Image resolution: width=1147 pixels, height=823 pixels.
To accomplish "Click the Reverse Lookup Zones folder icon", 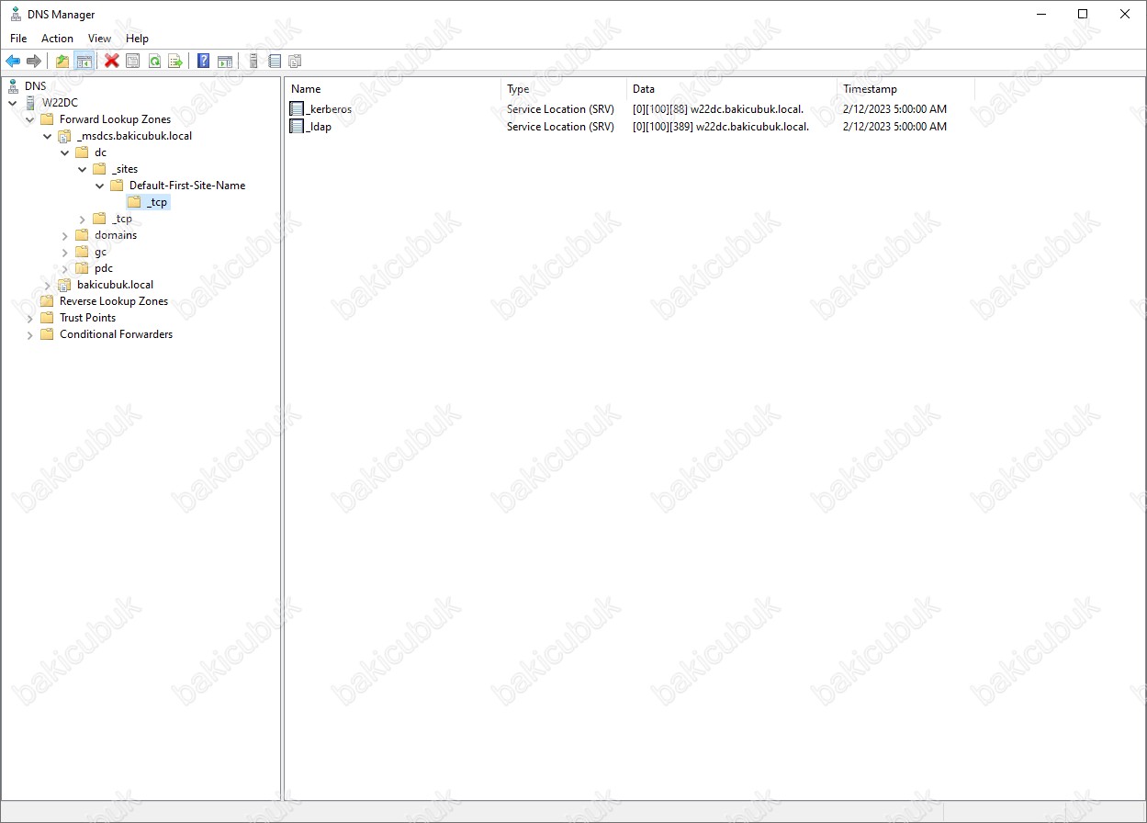I will tap(47, 301).
